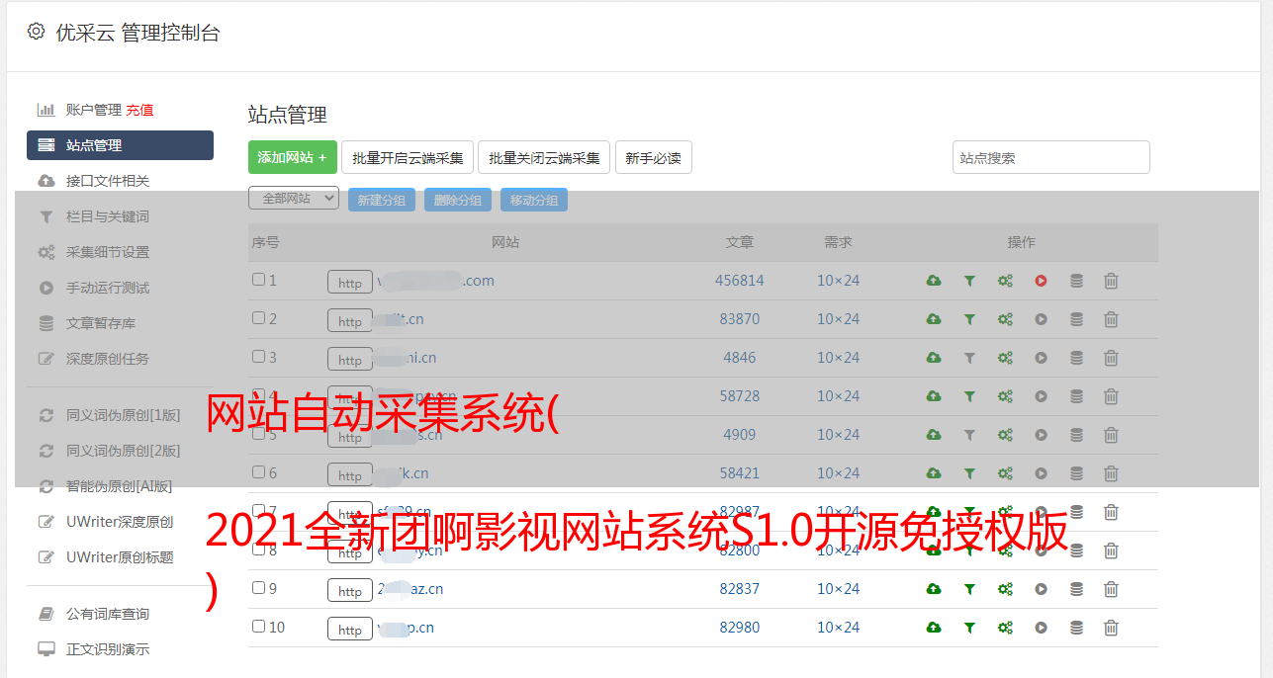Click the 批量开启云端采集 button
Image resolution: width=1273 pixels, height=678 pixels.
408,157
